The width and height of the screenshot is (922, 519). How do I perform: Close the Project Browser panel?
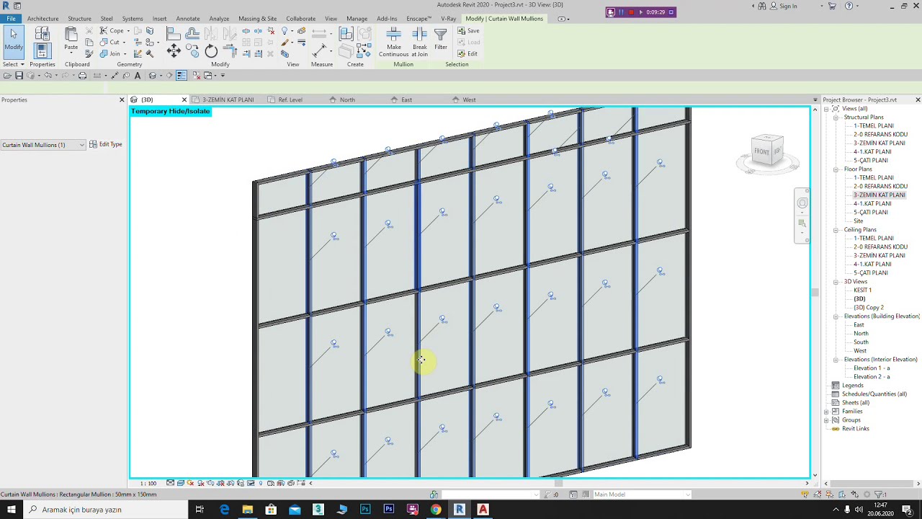pyautogui.click(x=917, y=99)
